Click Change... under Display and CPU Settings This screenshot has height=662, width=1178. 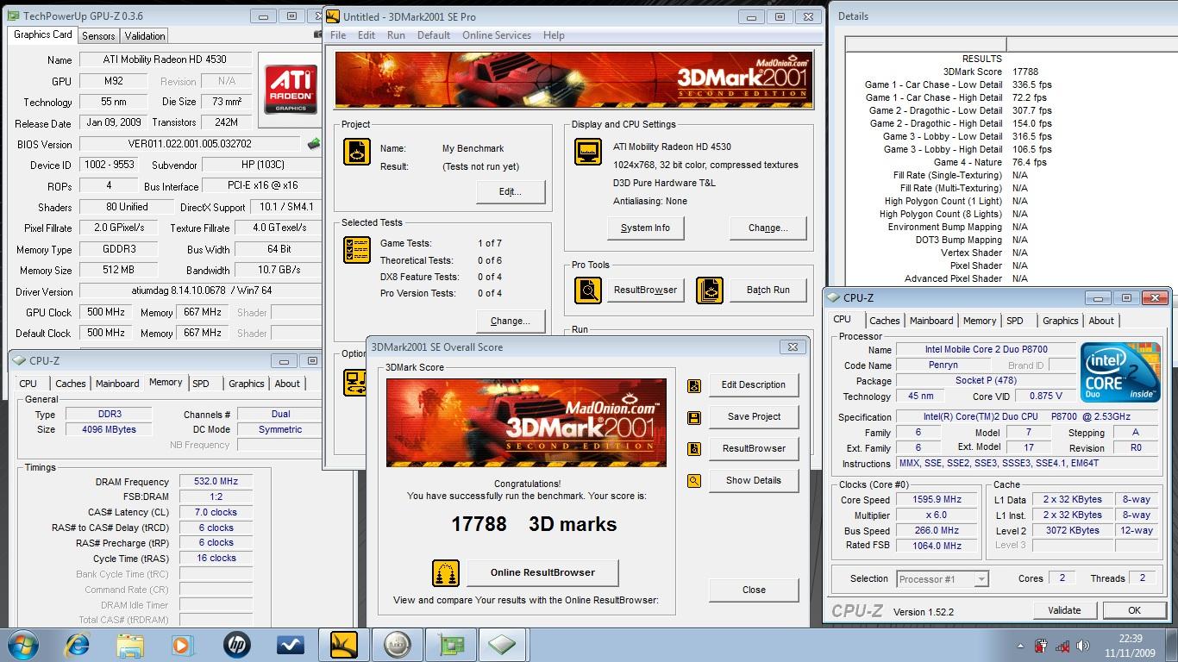tap(768, 228)
